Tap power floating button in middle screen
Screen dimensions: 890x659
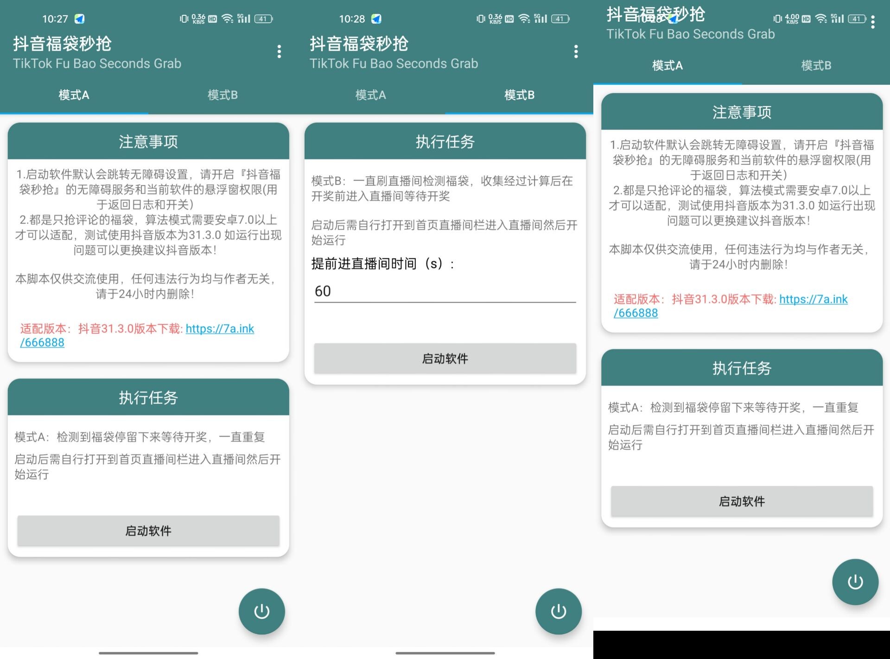click(559, 611)
